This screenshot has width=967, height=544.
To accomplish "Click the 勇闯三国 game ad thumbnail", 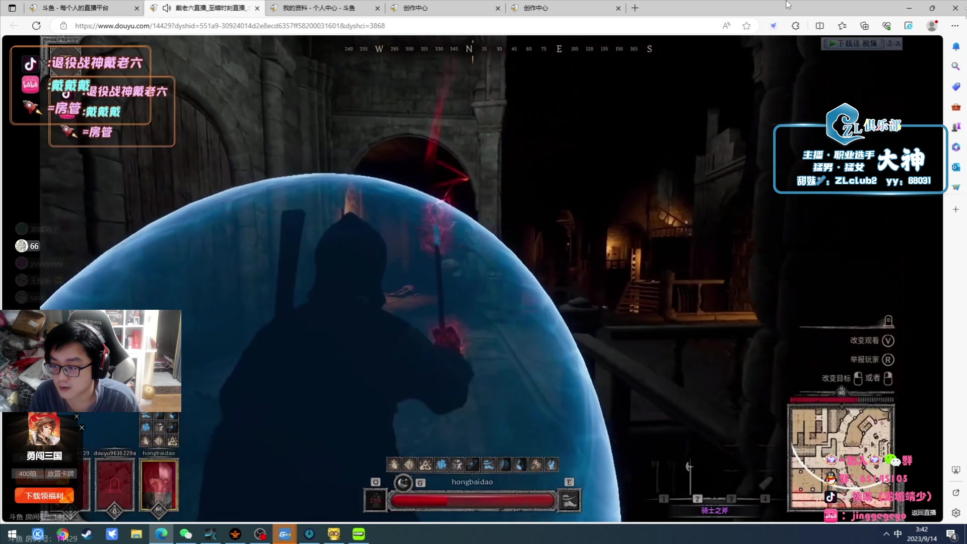I will pos(44,429).
